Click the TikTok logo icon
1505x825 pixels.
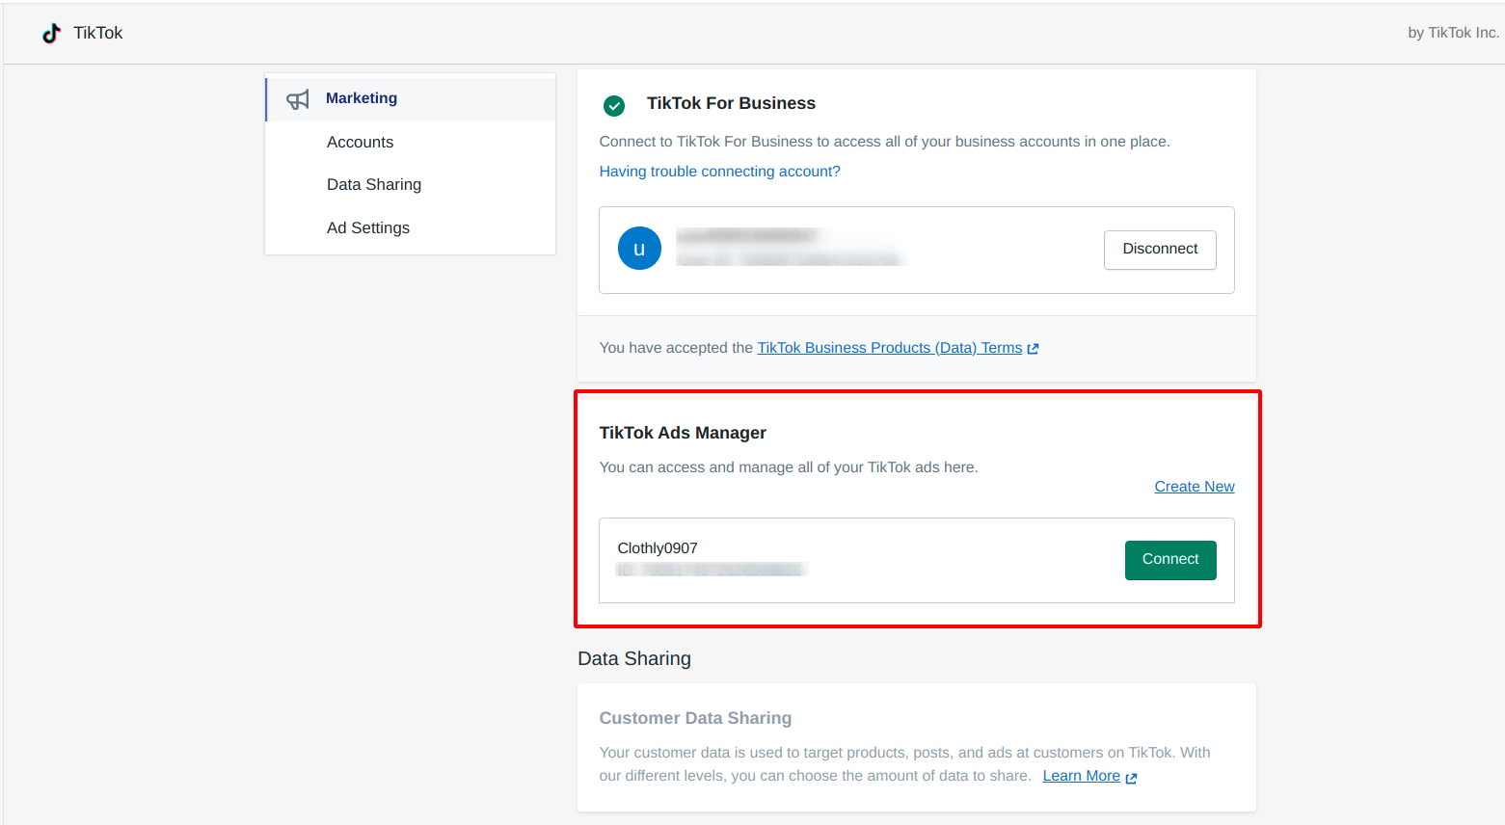(x=51, y=33)
